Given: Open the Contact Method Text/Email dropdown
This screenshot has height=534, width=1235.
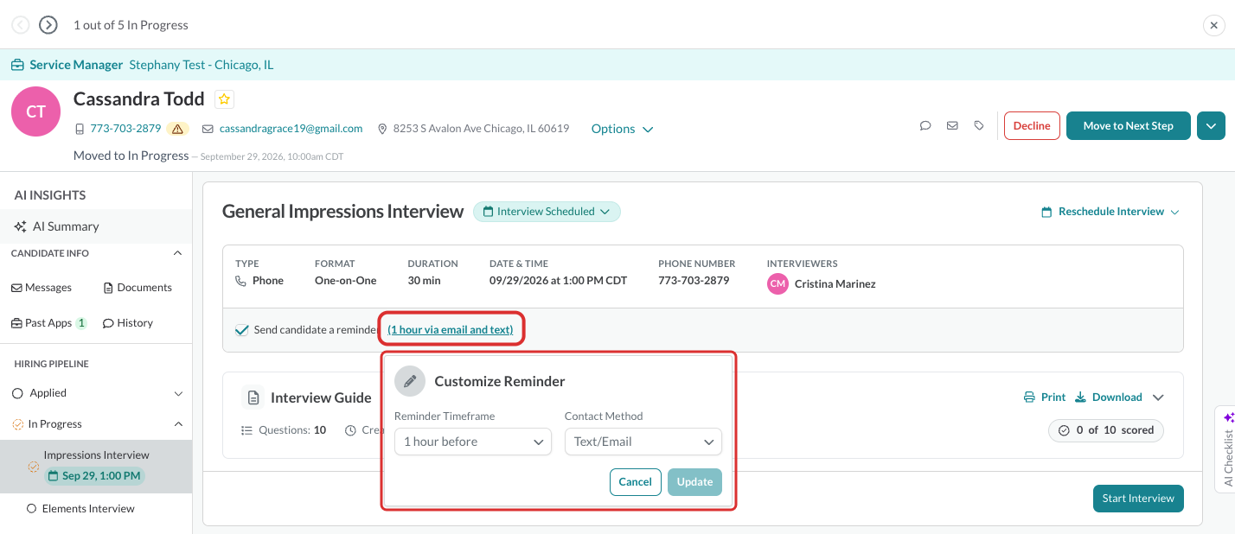Looking at the screenshot, I should pyautogui.click(x=643, y=442).
